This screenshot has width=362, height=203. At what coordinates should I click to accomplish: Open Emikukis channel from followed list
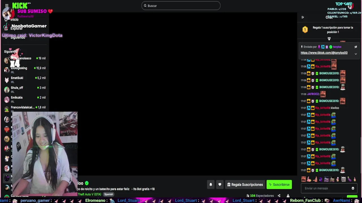pos(25,99)
